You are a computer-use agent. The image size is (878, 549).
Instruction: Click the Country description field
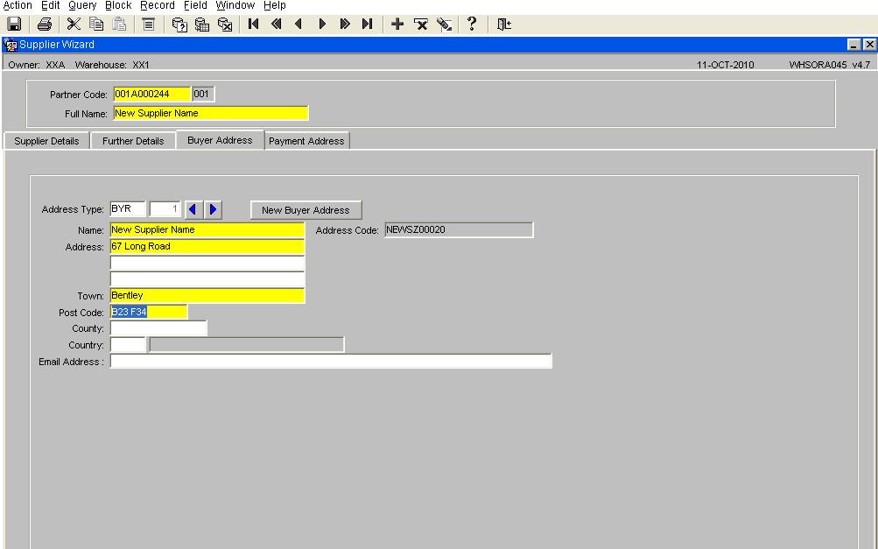click(246, 344)
